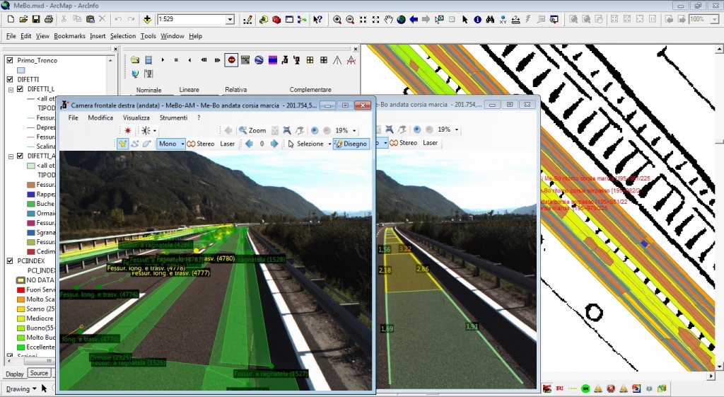Click the map view vertical scrollbar
The height and width of the screenshot is (397, 724).
coord(719,208)
